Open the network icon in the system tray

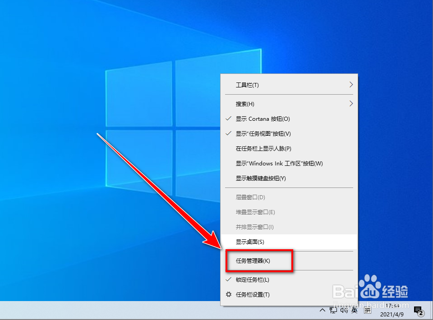click(x=332, y=311)
